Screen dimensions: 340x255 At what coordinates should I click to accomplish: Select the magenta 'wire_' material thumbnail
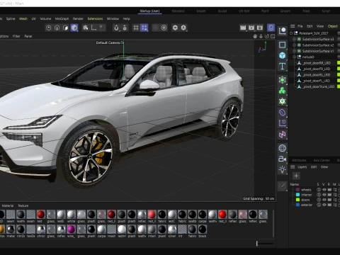pos(71,229)
